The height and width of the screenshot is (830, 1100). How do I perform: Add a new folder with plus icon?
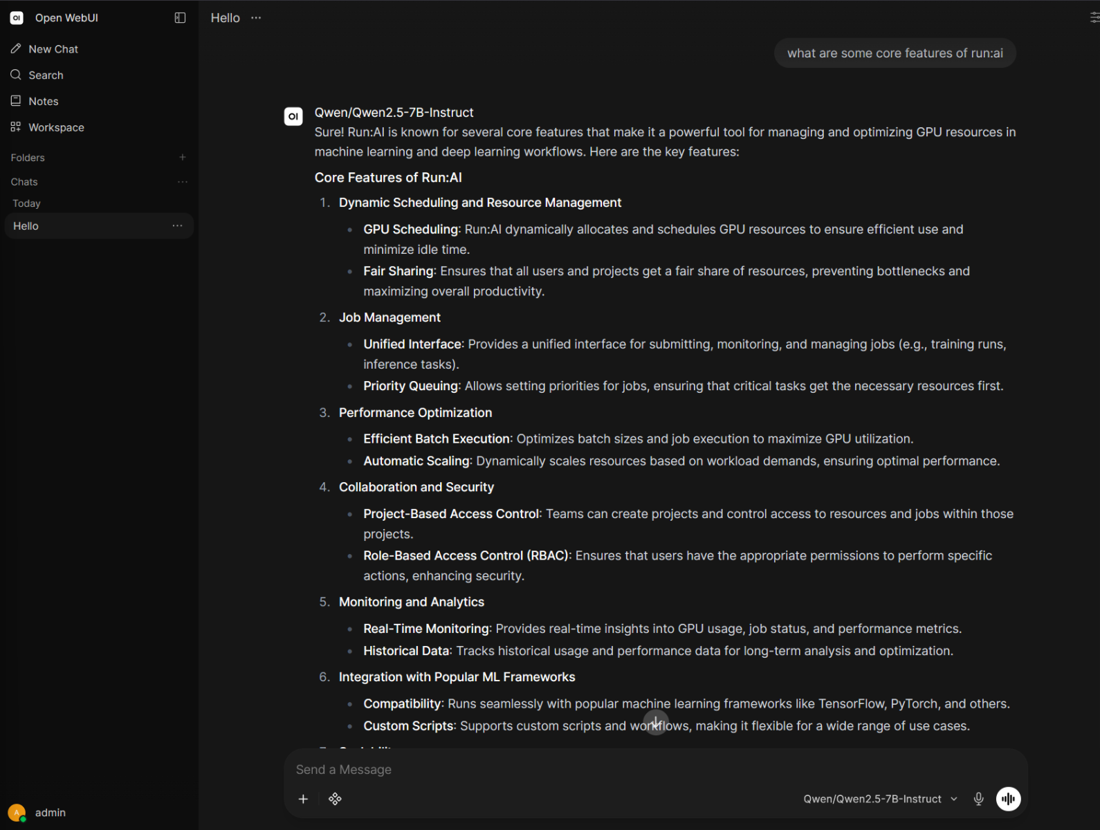pos(183,157)
